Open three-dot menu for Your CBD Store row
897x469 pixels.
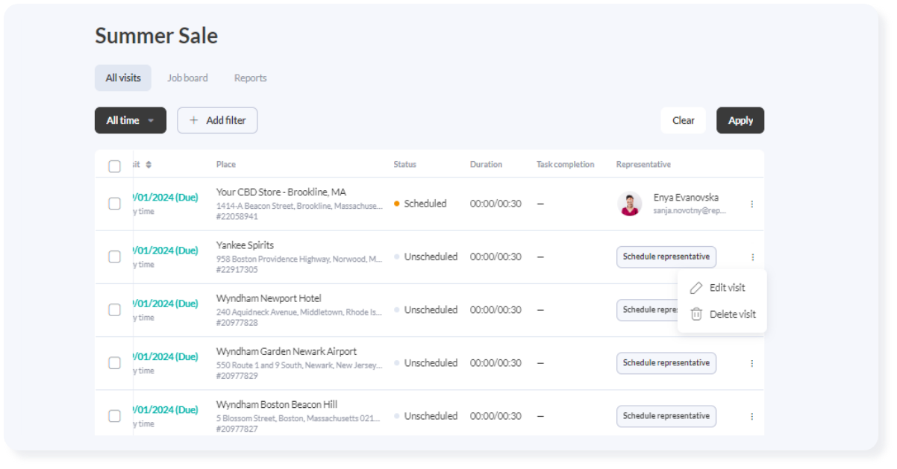[751, 204]
